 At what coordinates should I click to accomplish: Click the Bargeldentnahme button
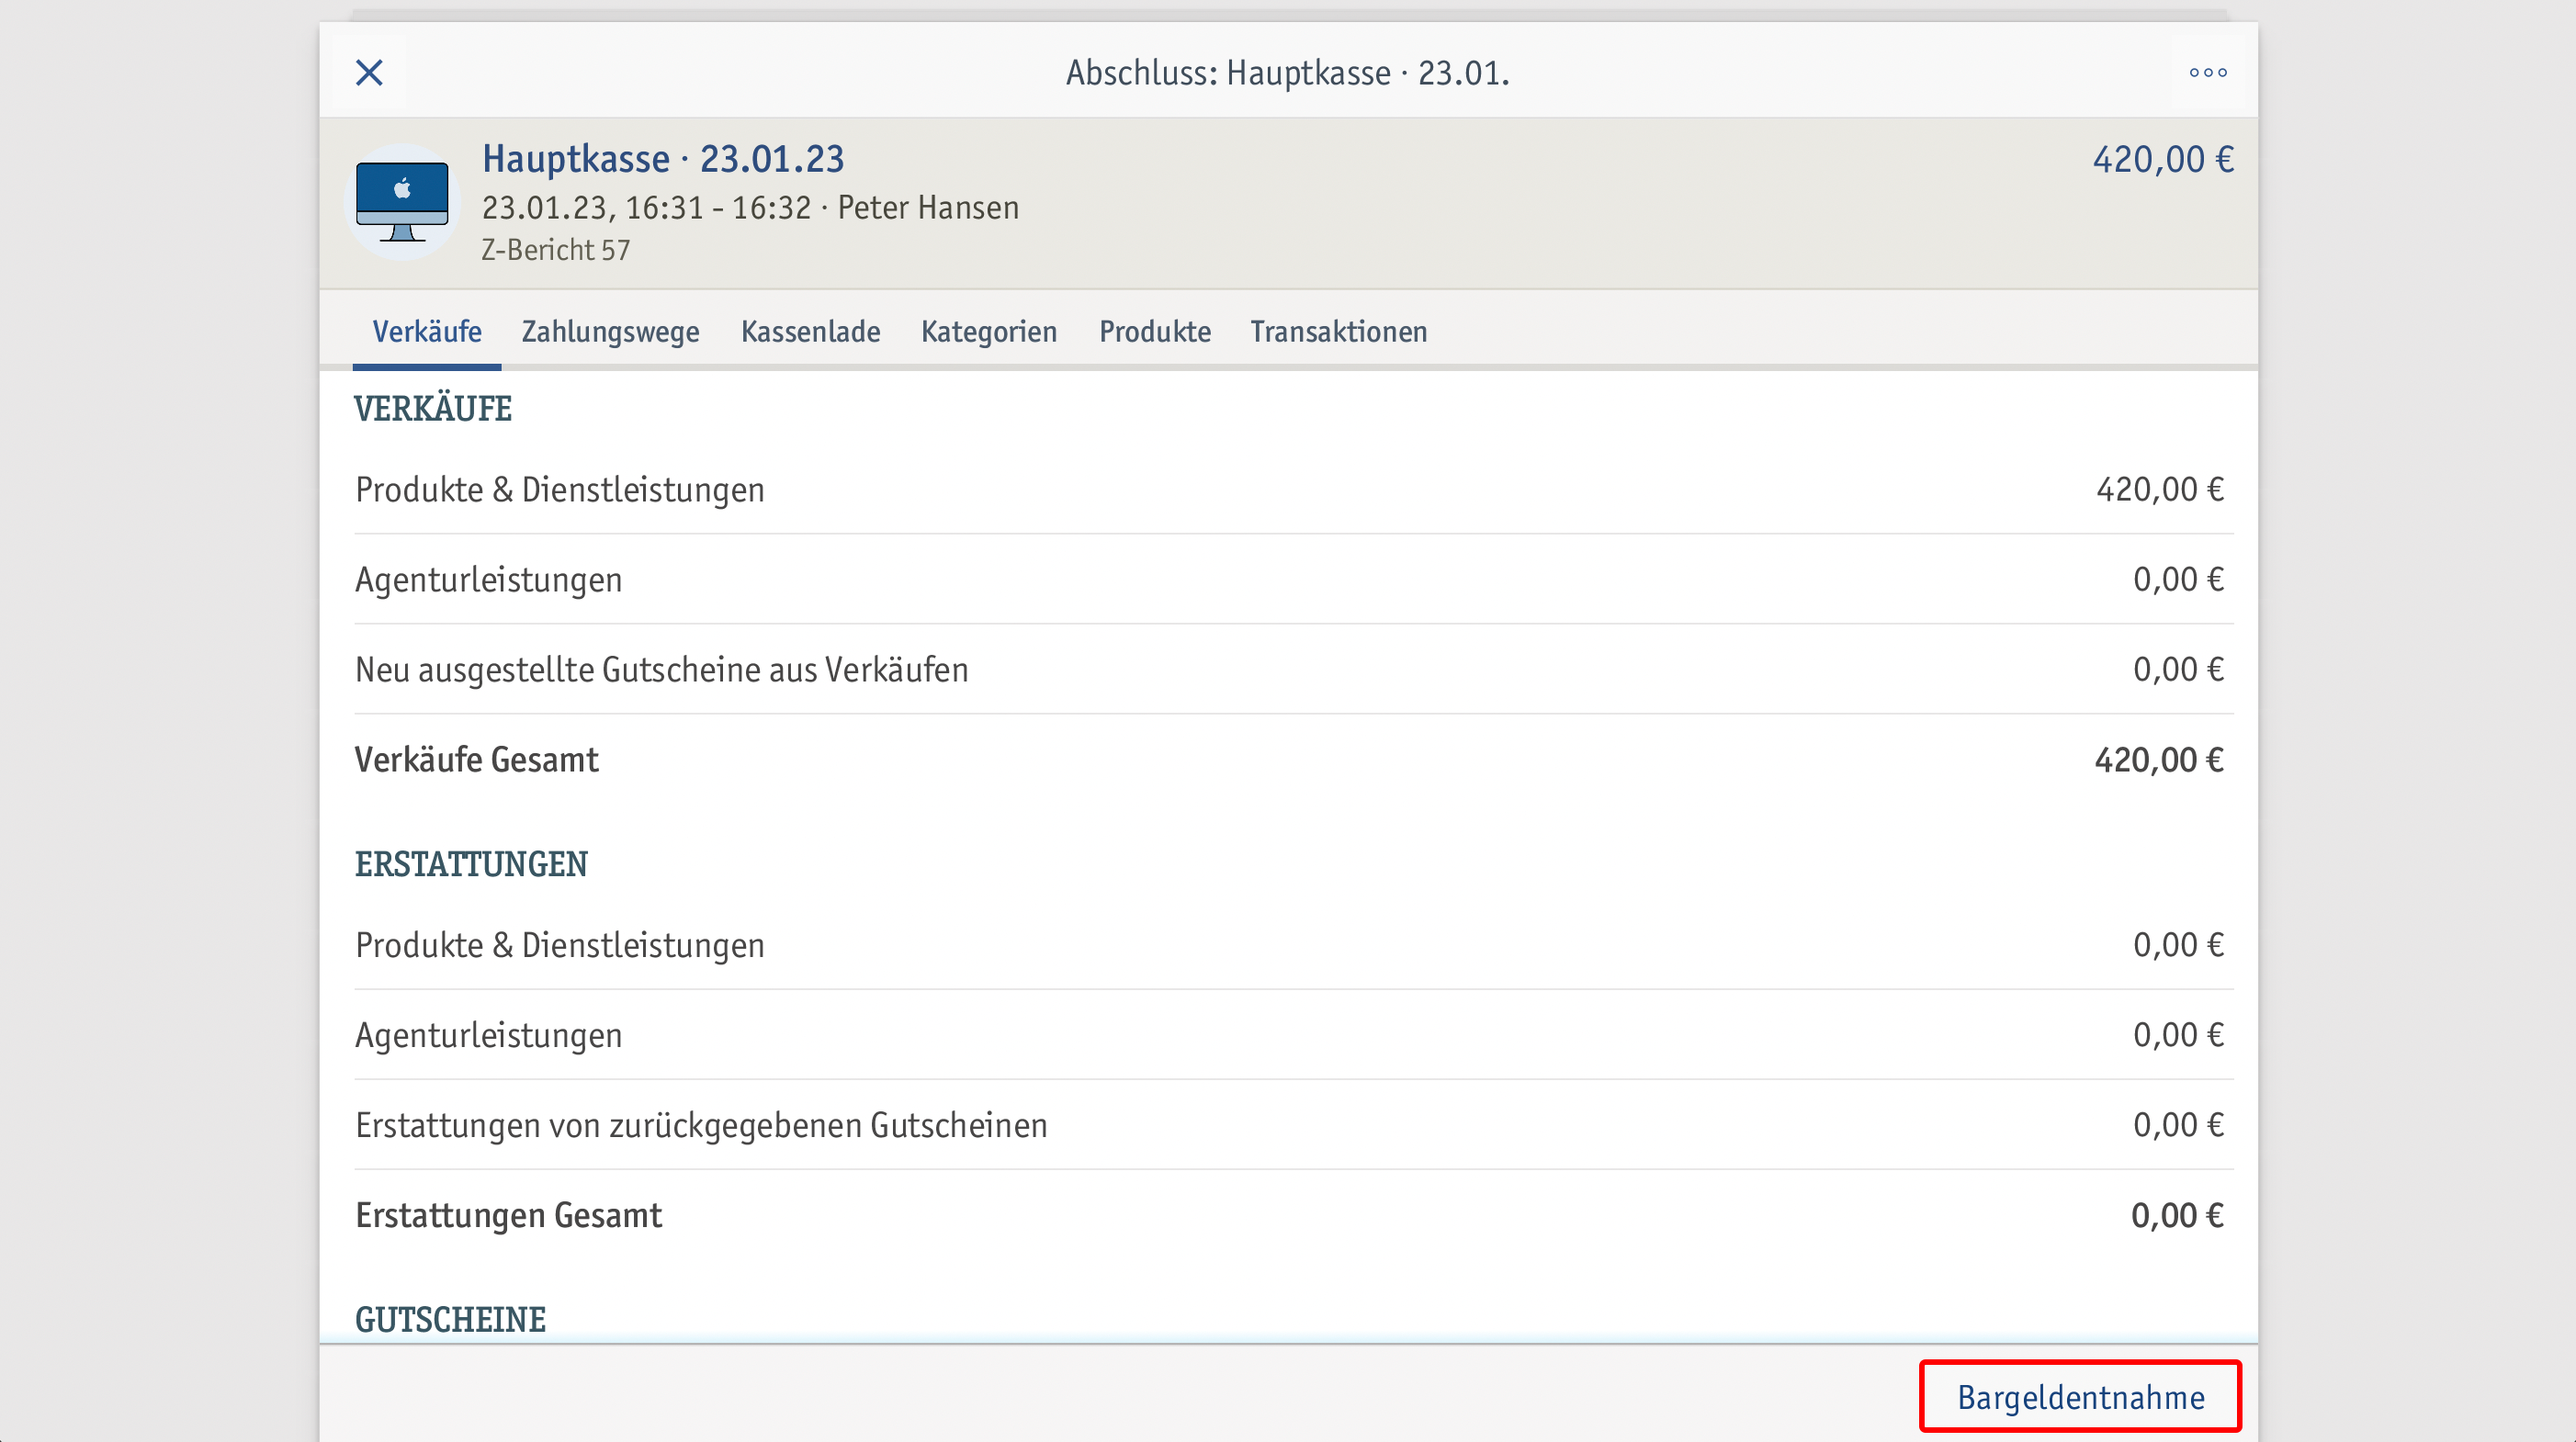click(x=2080, y=1396)
